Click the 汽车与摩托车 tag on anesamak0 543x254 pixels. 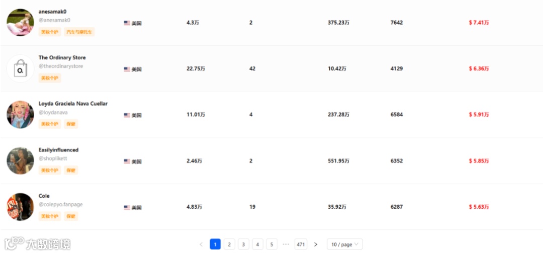79,32
